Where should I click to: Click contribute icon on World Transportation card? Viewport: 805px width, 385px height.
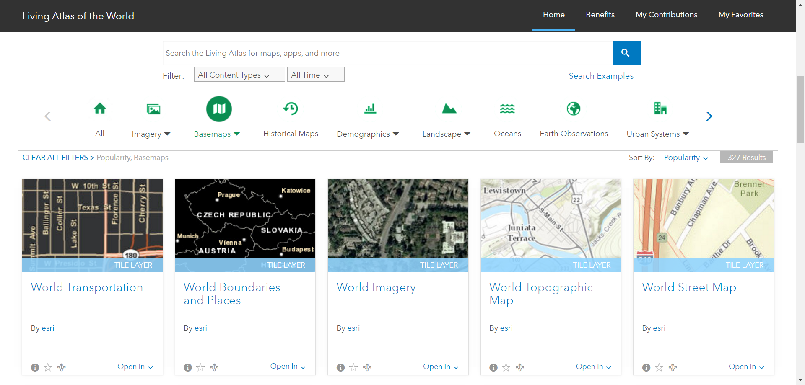tap(62, 367)
